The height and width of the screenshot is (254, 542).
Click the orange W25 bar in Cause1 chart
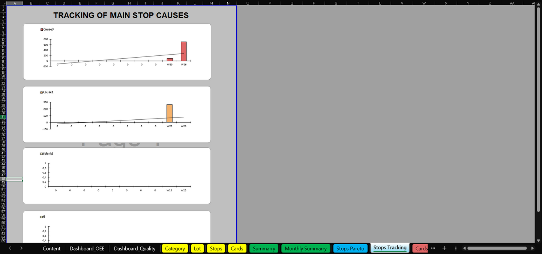[x=170, y=113]
